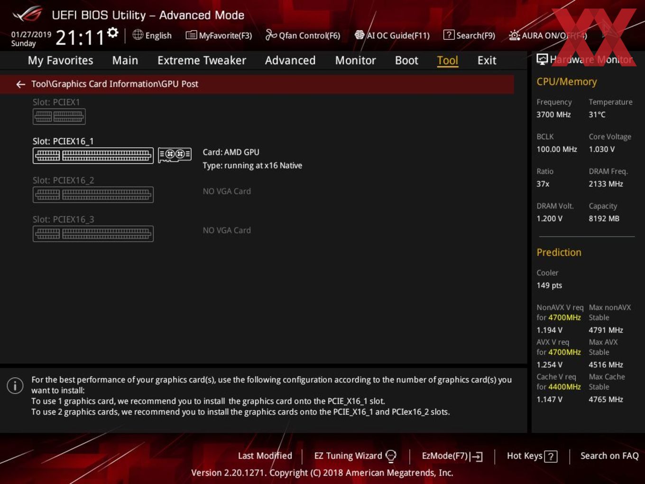Click the ROG logo icon

(x=27, y=14)
